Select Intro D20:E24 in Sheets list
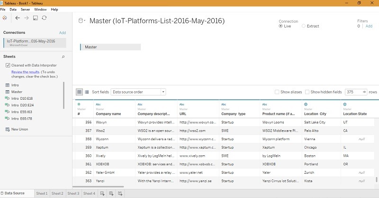This screenshot has width=379, height=198. [22, 105]
